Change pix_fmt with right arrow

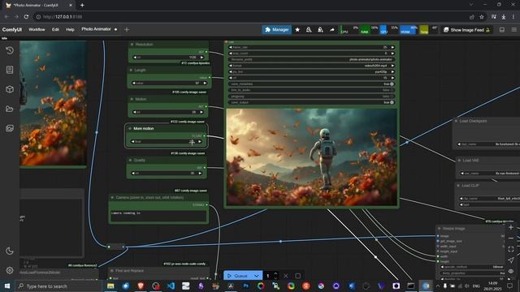point(392,72)
